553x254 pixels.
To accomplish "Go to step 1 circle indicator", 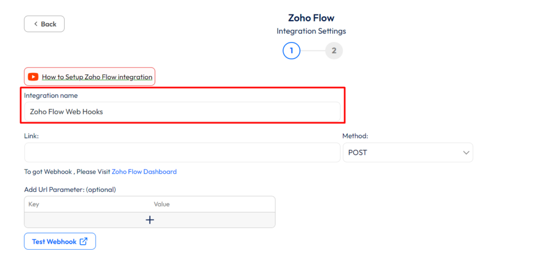I will point(291,51).
